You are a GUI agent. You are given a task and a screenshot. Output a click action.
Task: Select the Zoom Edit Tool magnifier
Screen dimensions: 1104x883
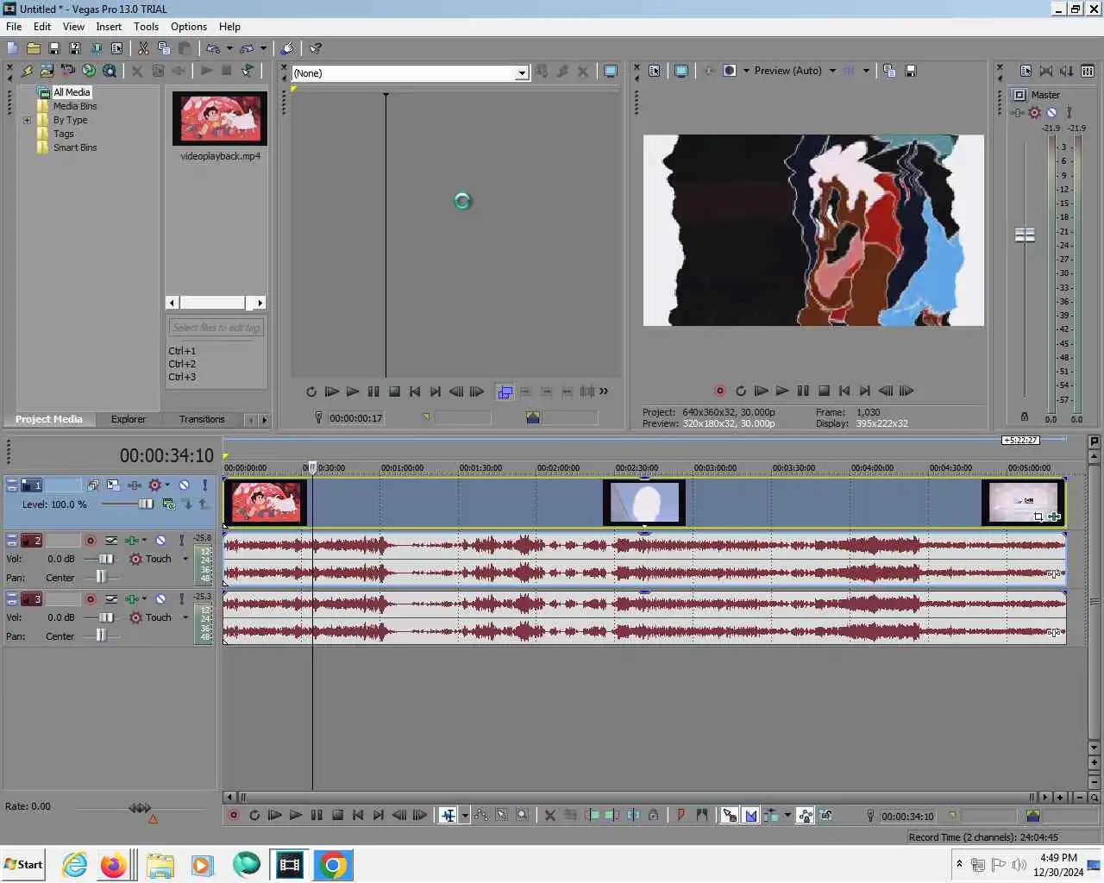[x=523, y=815]
